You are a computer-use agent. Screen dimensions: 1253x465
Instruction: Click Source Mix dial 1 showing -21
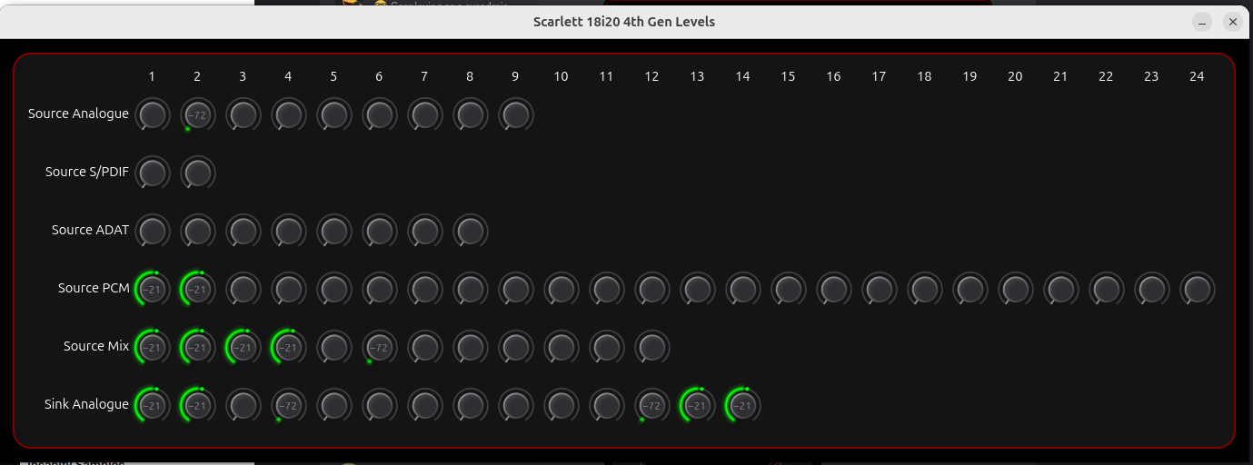(x=152, y=347)
